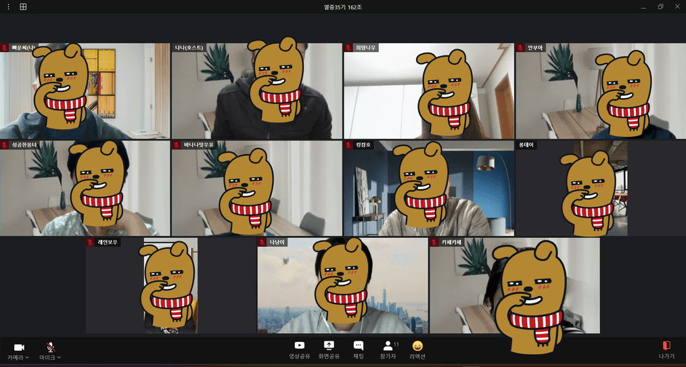Screen dimensions: 686x367
Task: Click the muted mic icon beside 희망나무
Action: pyautogui.click(x=348, y=47)
